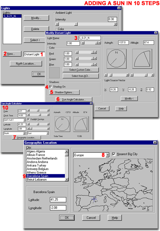
Task: Click the X vector field -0.26
Action: tap(114, 90)
